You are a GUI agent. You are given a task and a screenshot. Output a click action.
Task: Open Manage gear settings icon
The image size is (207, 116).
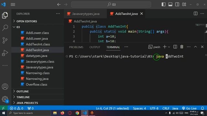tap(5, 99)
